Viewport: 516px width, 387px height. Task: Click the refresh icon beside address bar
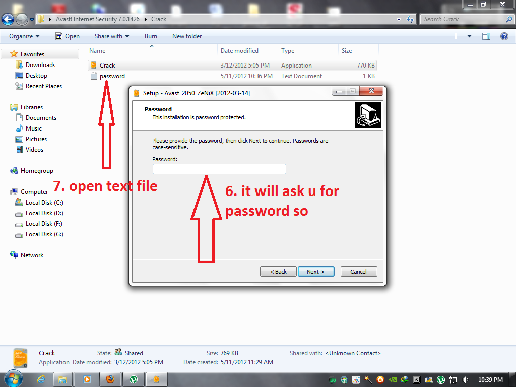click(x=410, y=19)
